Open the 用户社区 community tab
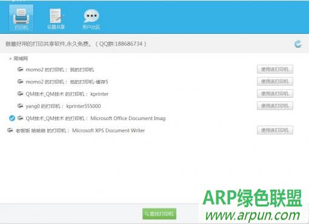Screen dimensions: 309x224 click(91, 19)
